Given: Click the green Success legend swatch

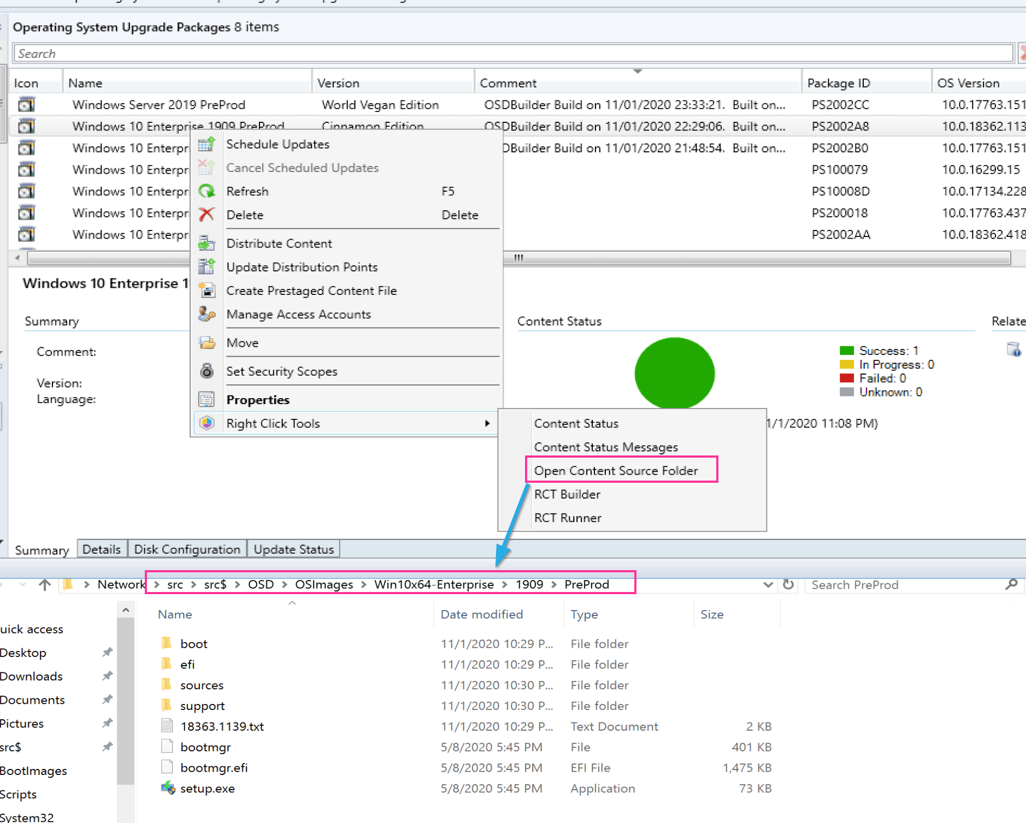Looking at the screenshot, I should coord(846,351).
